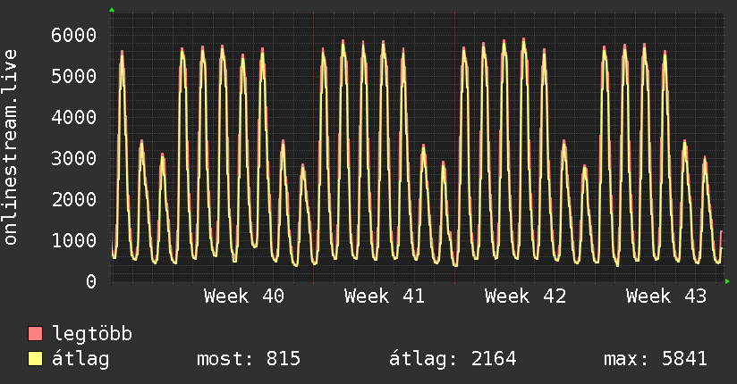
Task: Click the Week 42 axis label
Action: (526, 296)
